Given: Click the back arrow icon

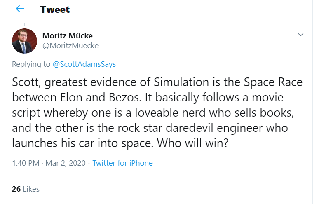Looking at the screenshot, I should click(x=20, y=9).
